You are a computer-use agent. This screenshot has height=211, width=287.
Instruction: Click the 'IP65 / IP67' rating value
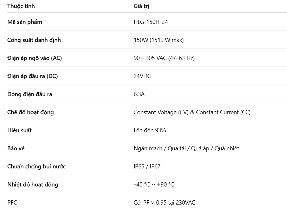tap(147, 166)
